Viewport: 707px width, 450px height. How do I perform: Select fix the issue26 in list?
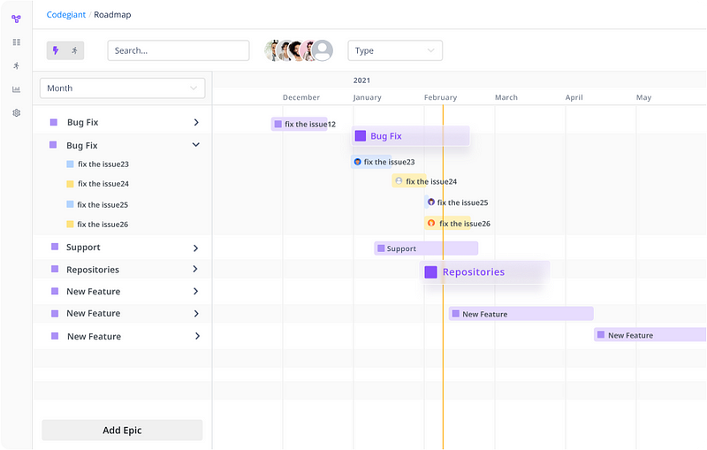(x=103, y=224)
